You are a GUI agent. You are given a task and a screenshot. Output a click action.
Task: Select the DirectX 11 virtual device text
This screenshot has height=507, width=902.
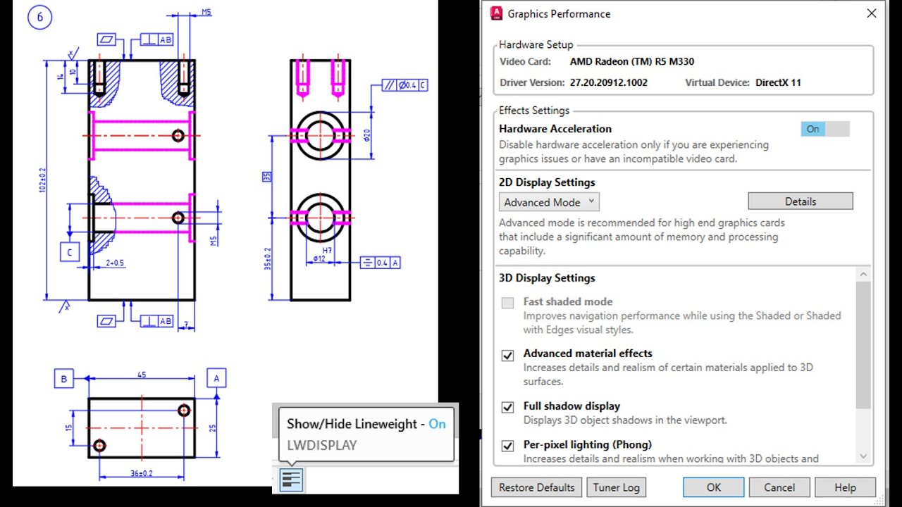coord(778,82)
